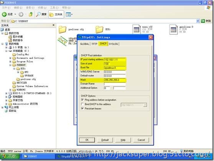The width and height of the screenshot is (214, 161).
Task: Click the Up folder icon
Action: (31, 14)
